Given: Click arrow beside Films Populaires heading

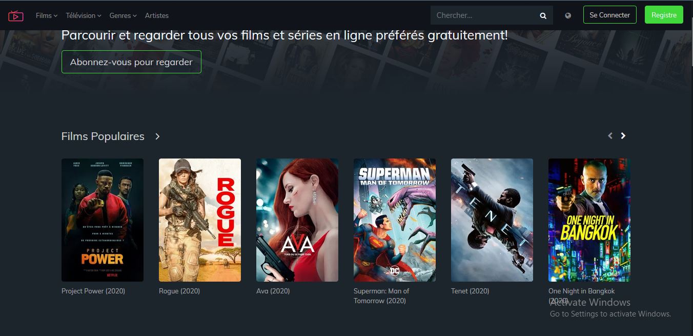Looking at the screenshot, I should point(157,136).
